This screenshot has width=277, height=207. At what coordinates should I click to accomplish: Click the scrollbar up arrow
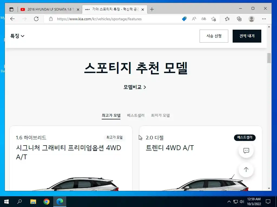pos(269,27)
